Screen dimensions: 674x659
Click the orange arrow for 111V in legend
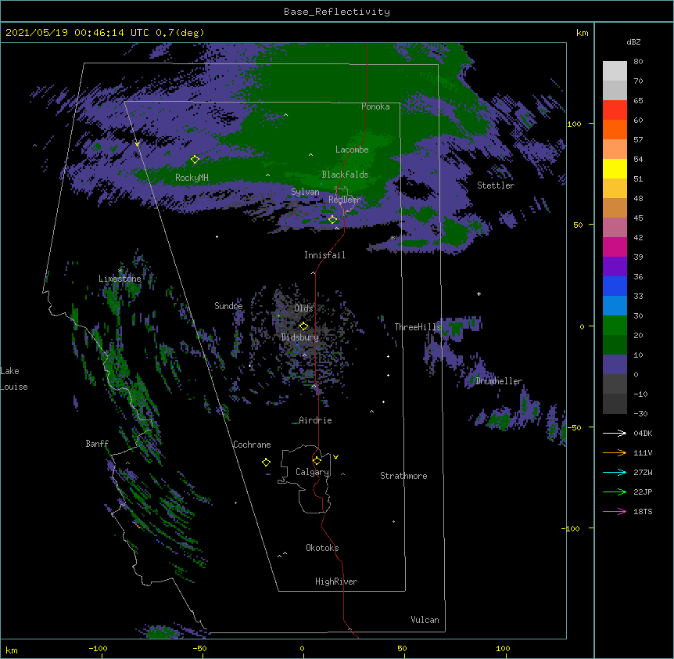(615, 452)
